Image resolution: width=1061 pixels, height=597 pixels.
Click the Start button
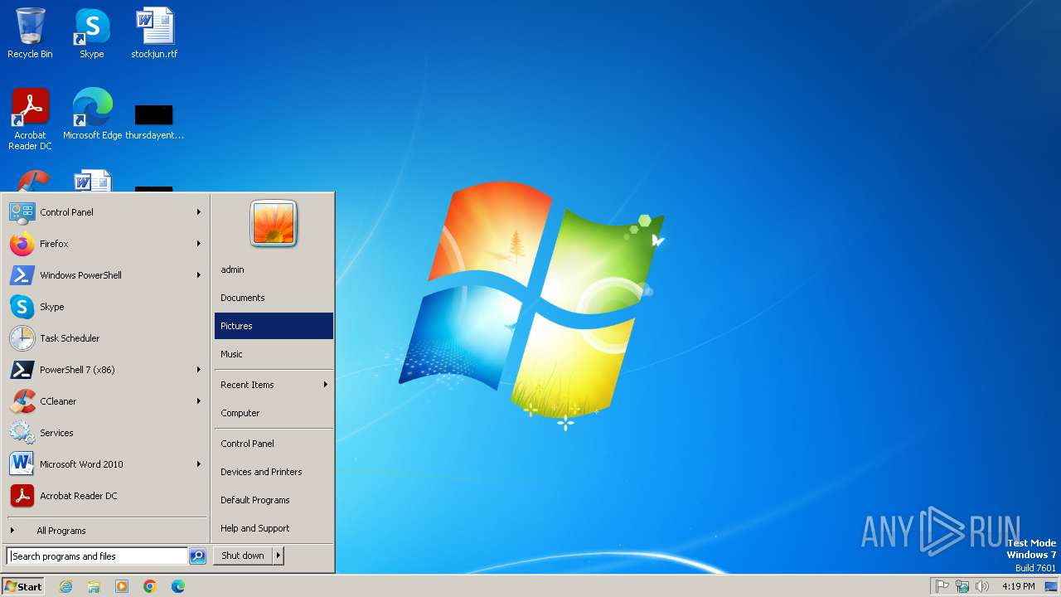[x=23, y=586]
